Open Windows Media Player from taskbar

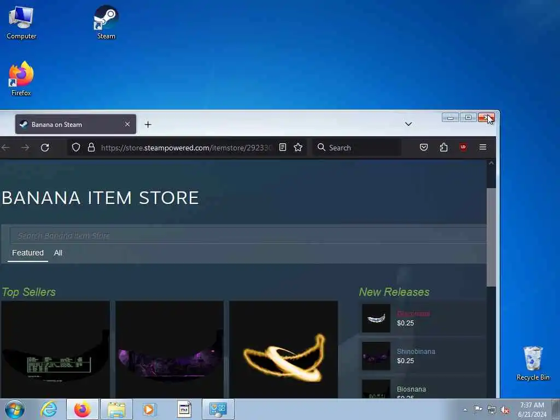click(149, 409)
